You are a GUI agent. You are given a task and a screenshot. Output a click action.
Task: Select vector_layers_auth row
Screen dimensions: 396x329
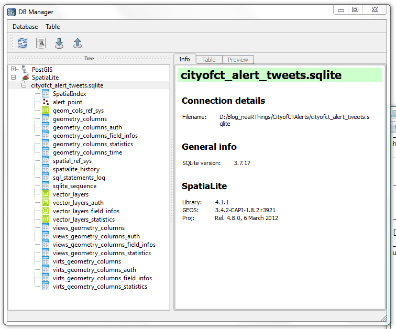click(78, 203)
